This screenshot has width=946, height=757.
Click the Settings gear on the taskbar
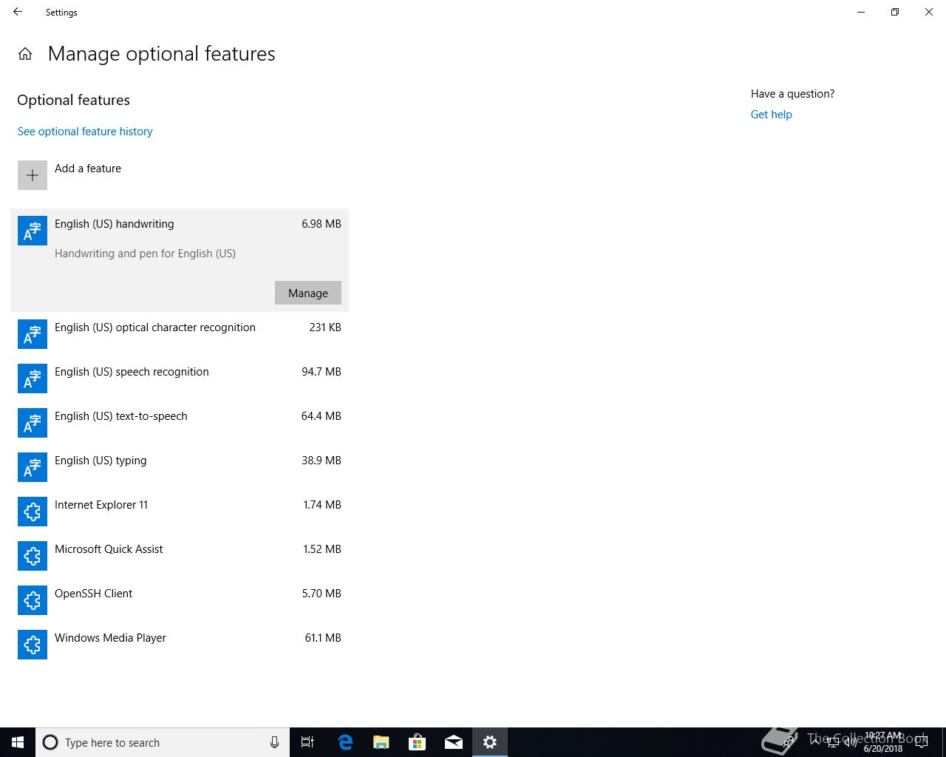point(490,742)
